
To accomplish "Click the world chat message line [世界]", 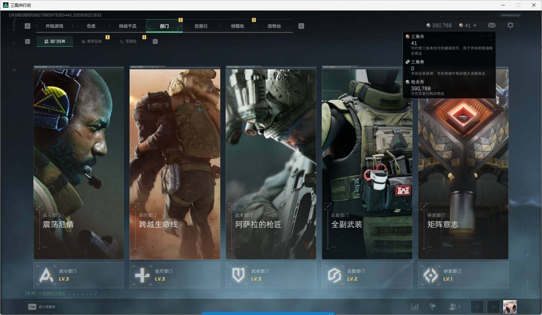I will [61, 294].
